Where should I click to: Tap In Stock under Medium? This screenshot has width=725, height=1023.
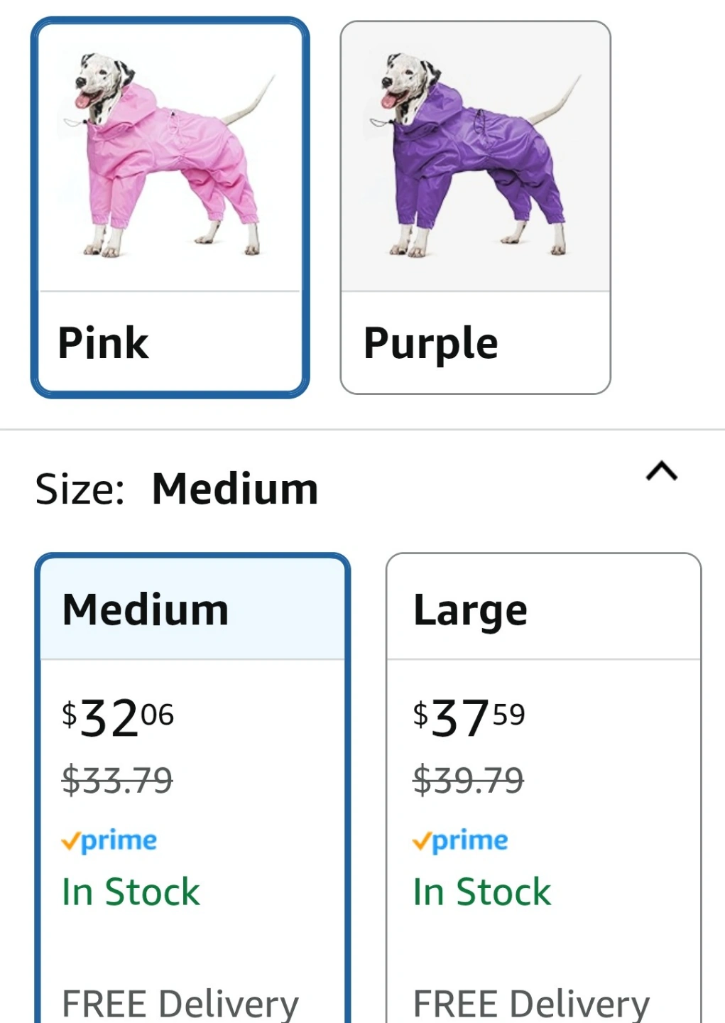[131, 892]
